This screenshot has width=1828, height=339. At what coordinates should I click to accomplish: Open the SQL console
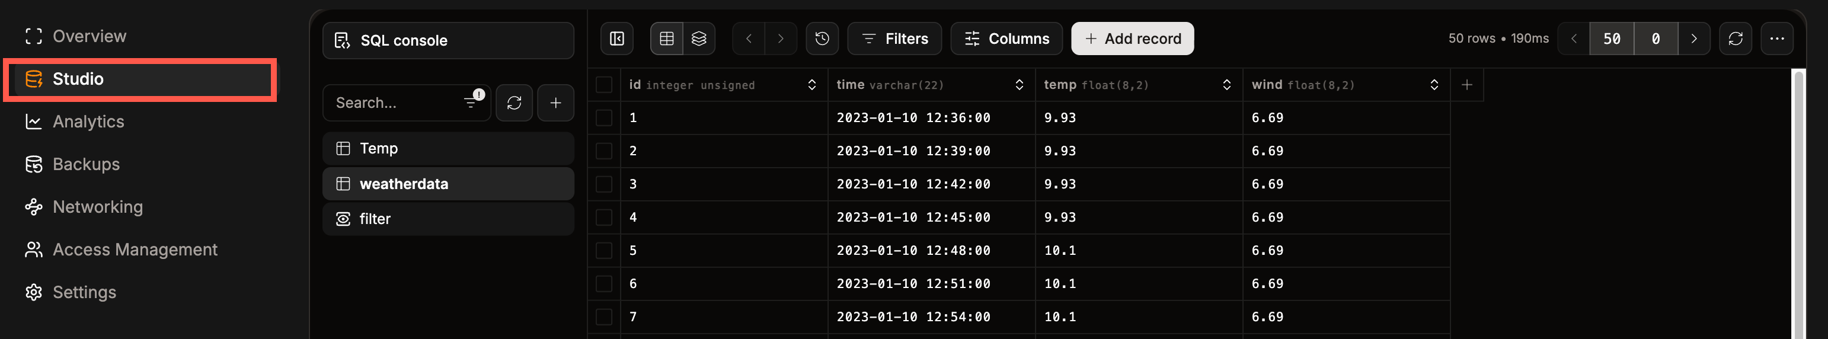click(x=448, y=40)
